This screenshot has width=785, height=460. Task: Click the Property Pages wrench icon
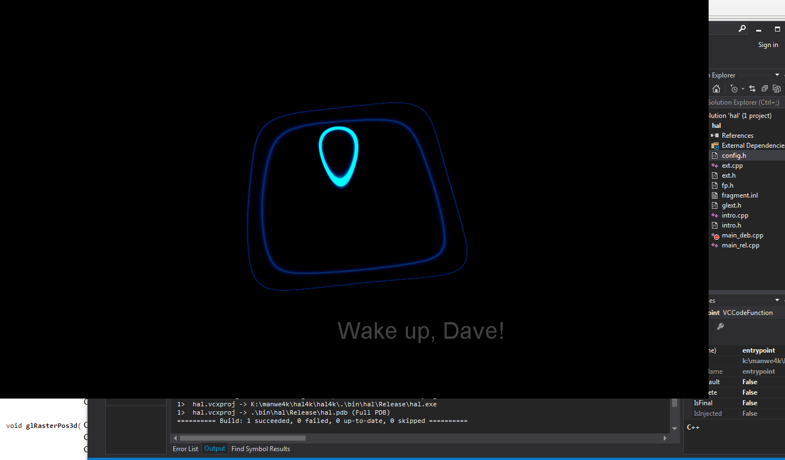tap(720, 327)
